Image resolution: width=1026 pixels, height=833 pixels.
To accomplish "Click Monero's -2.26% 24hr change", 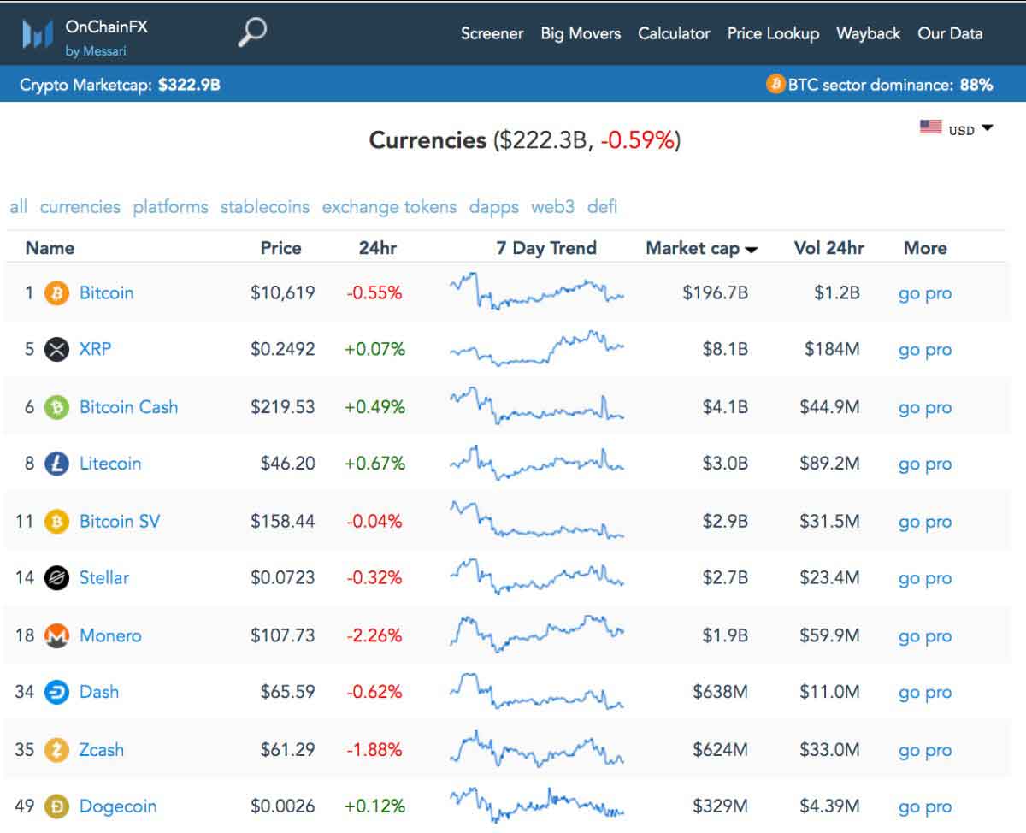I will tap(374, 635).
